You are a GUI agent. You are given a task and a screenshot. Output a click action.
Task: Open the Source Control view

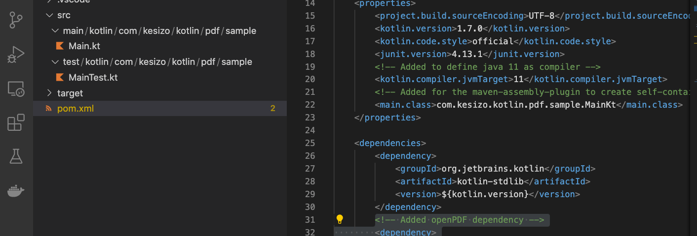[16, 20]
